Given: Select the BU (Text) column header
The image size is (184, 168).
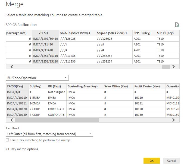Looking at the screenshot, I should 57,86.
